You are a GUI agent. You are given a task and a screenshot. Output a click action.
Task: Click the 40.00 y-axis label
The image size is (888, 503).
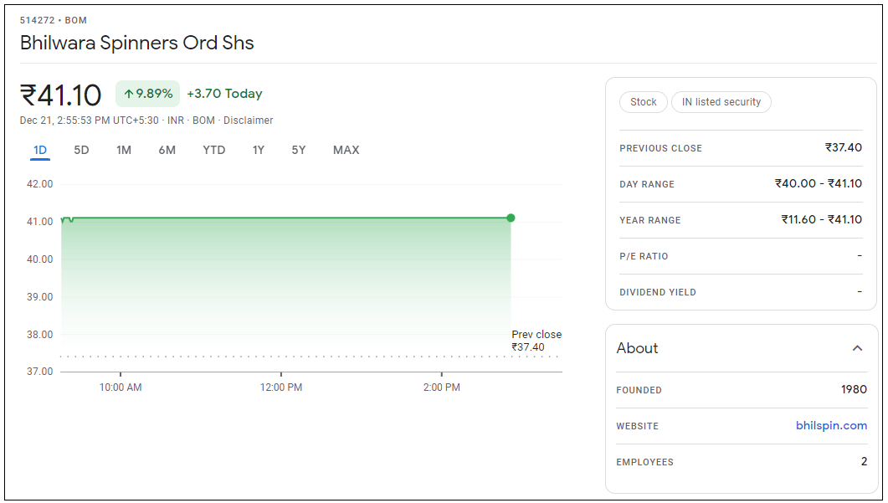click(39, 259)
